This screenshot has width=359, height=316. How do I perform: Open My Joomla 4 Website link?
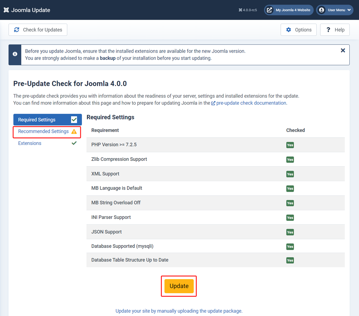tap(289, 10)
